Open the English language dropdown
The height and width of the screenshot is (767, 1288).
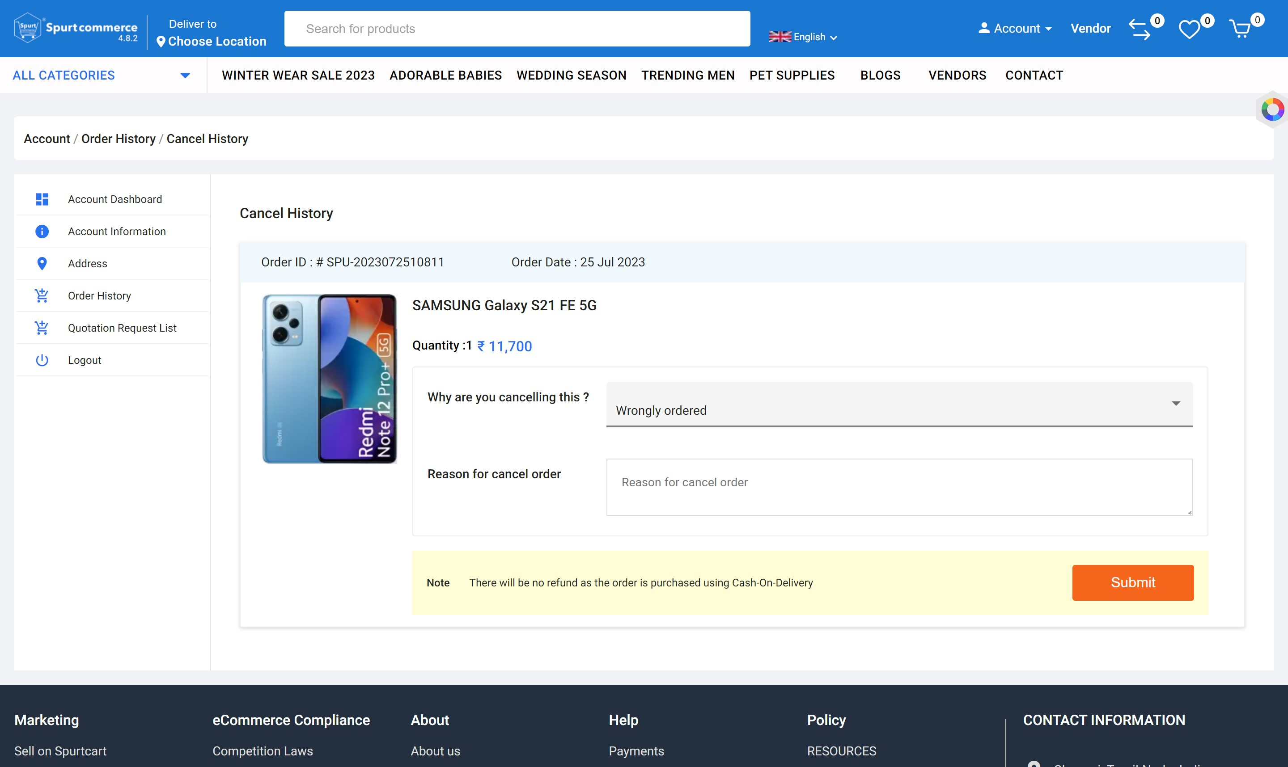coord(804,37)
